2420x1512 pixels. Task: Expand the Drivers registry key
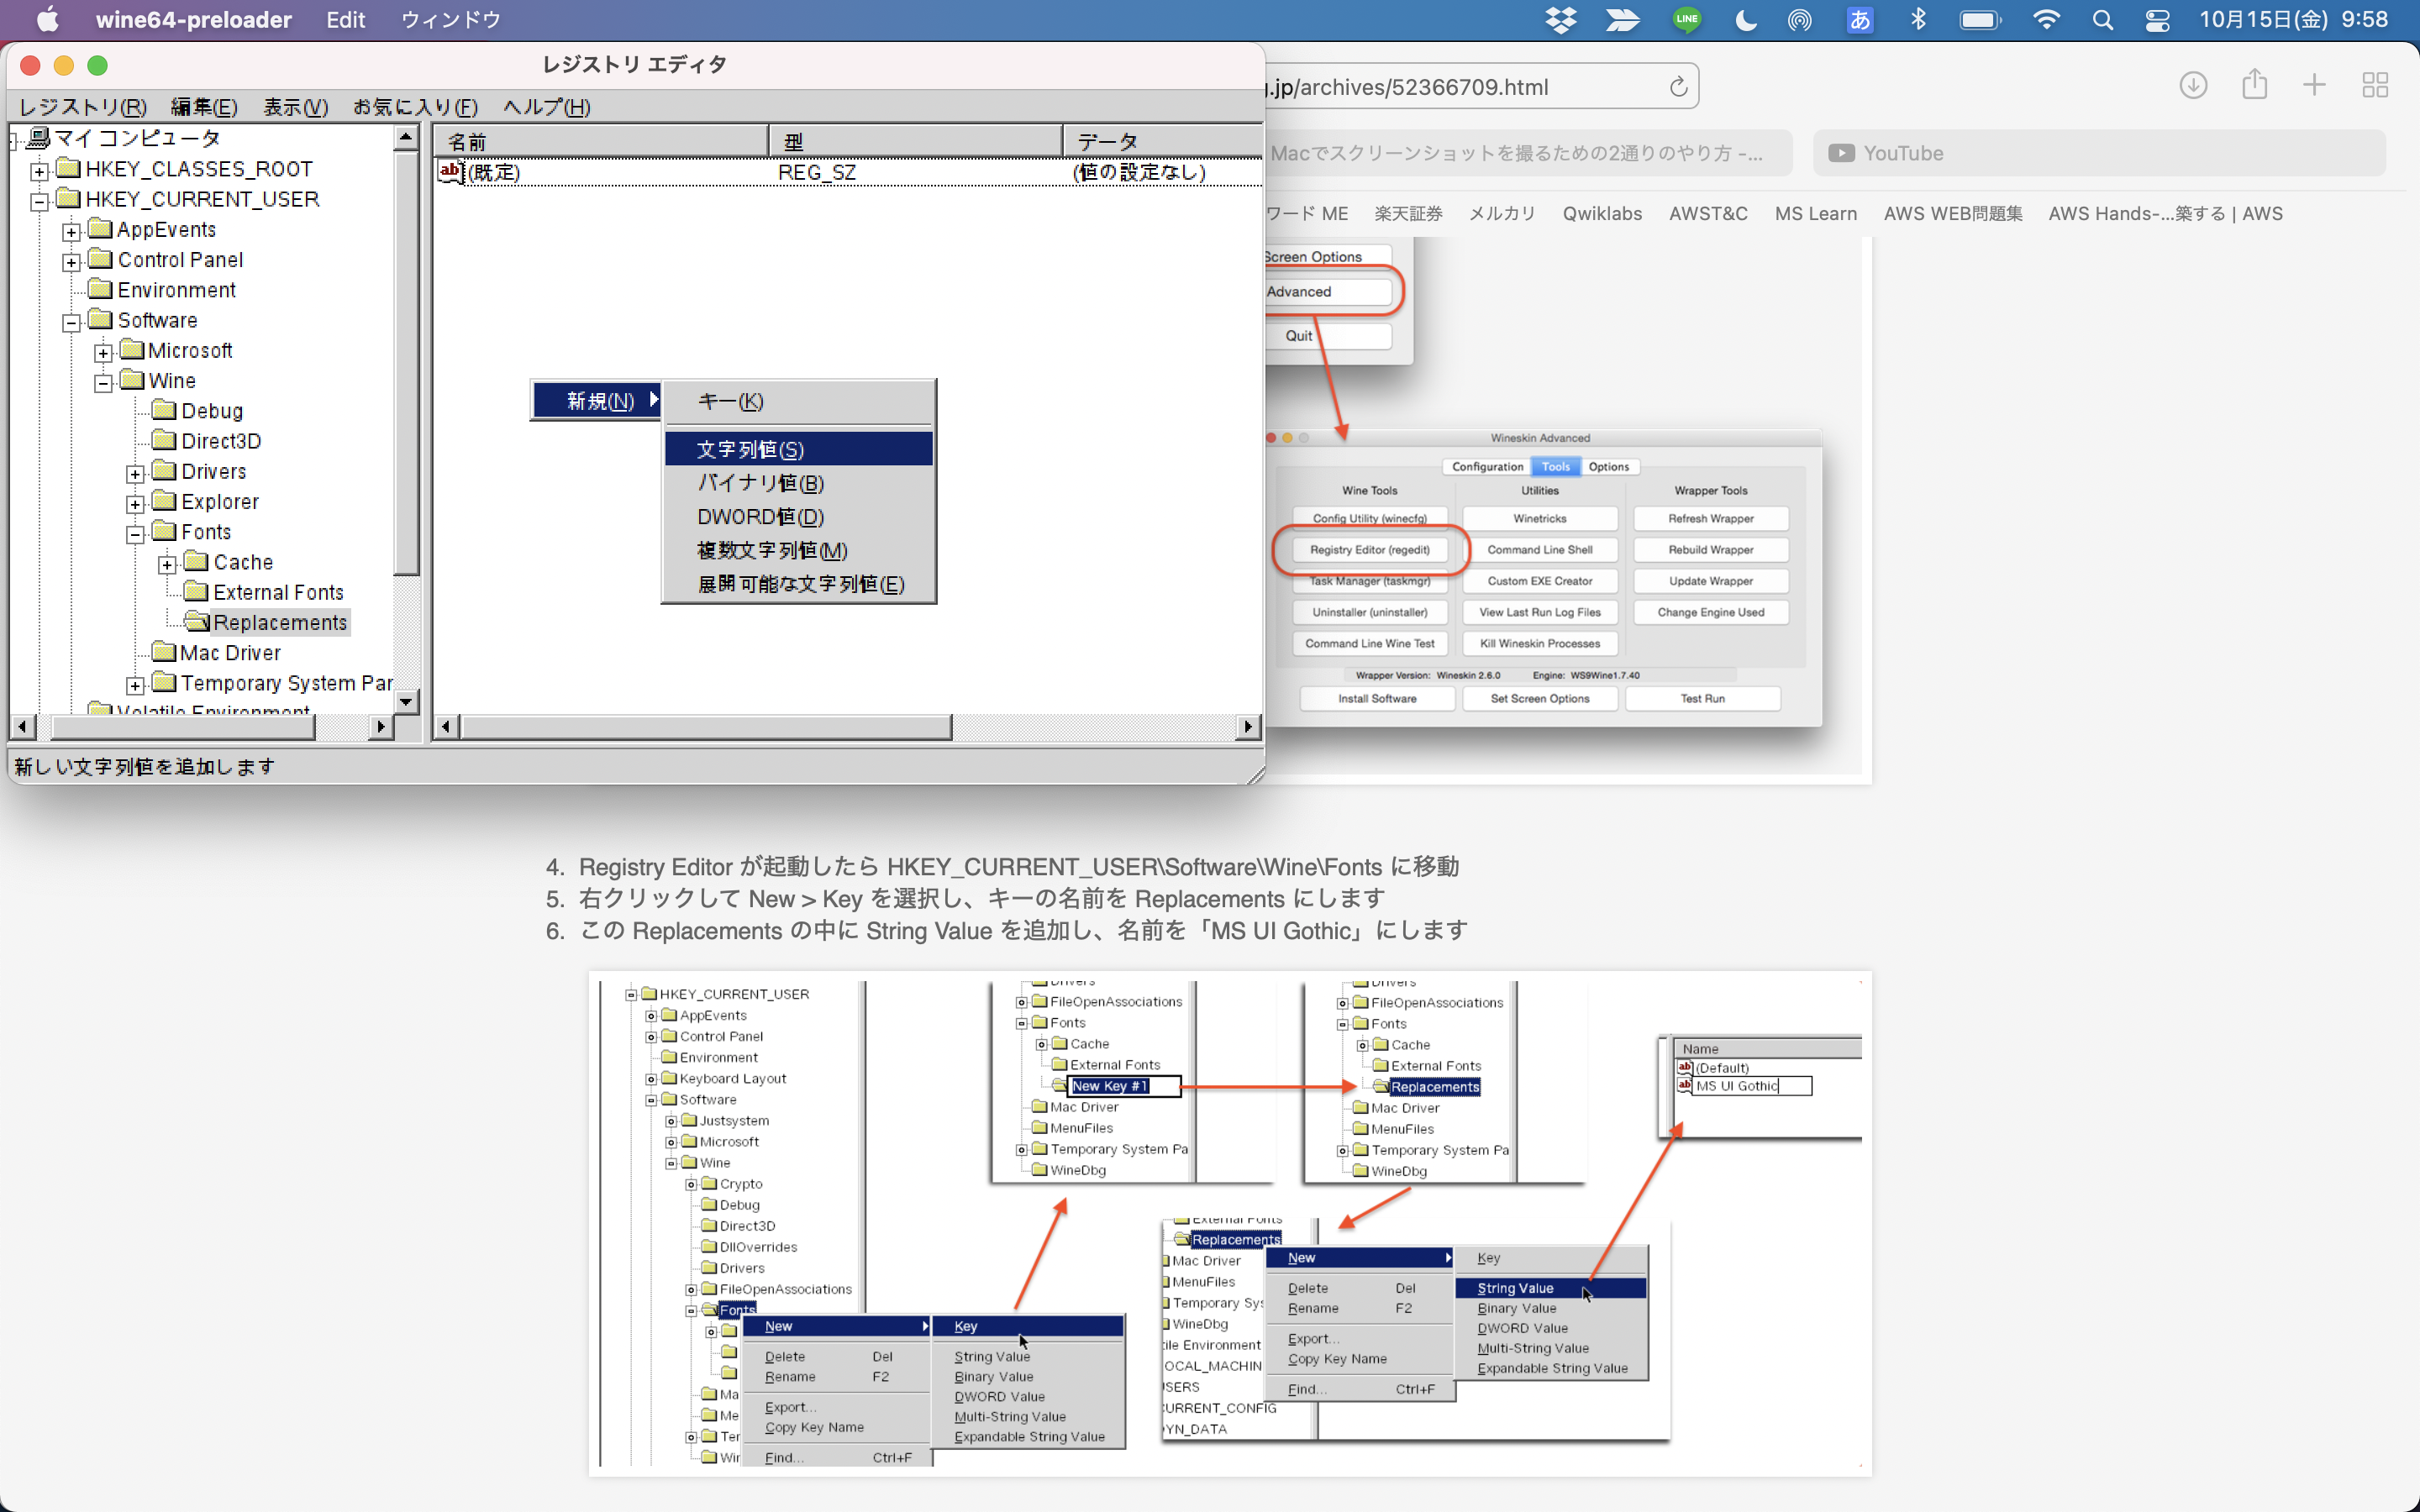point(135,473)
